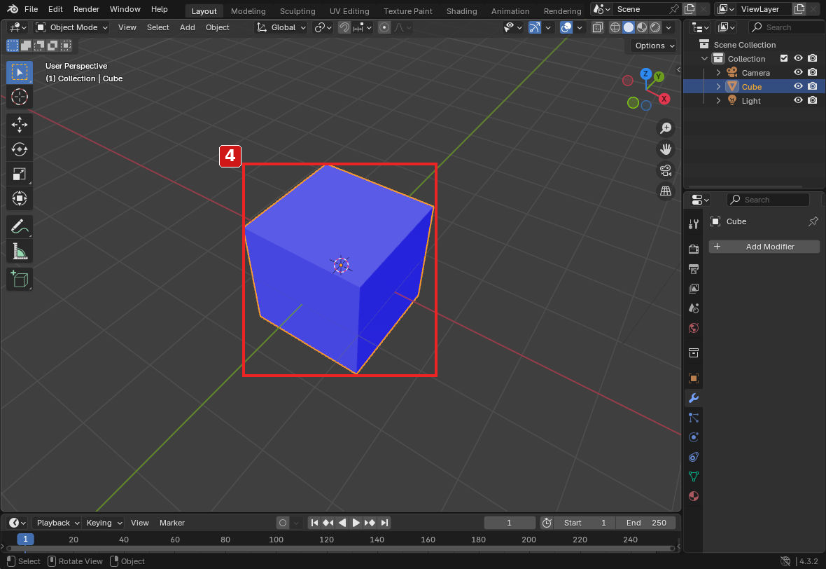Image resolution: width=826 pixels, height=569 pixels.
Task: Play the animation
Action: [356, 523]
